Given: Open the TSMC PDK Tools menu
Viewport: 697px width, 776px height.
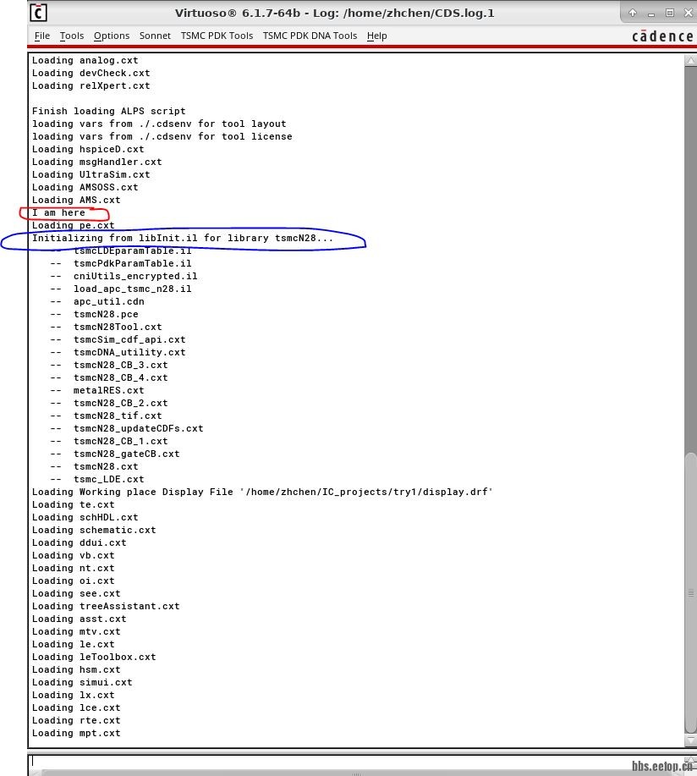Looking at the screenshot, I should click(217, 36).
